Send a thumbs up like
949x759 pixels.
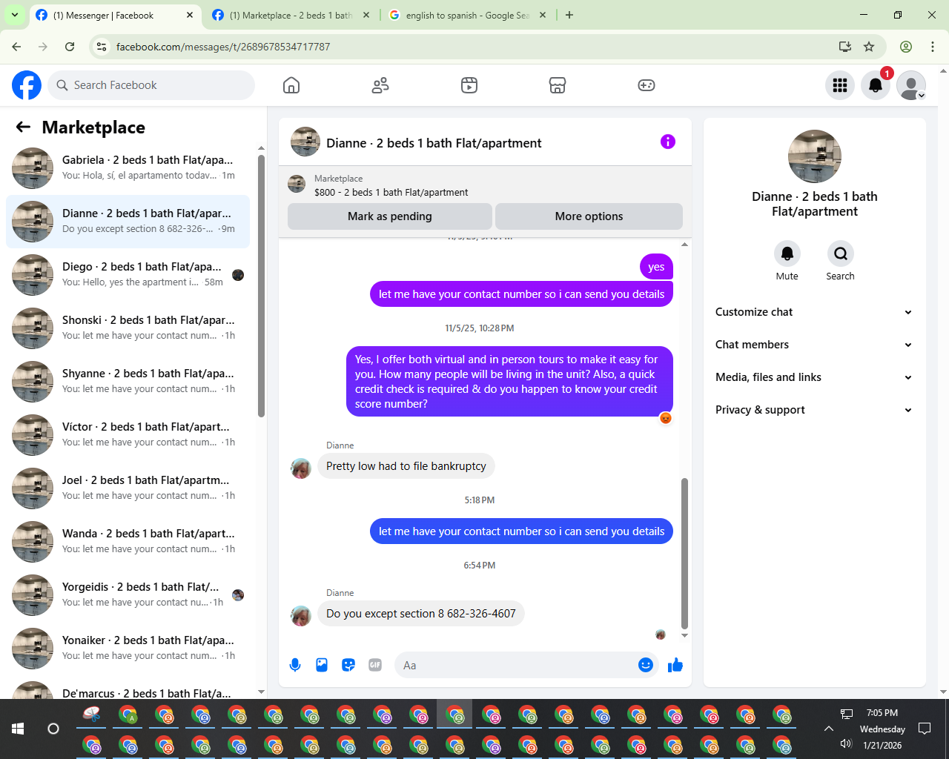tap(675, 665)
